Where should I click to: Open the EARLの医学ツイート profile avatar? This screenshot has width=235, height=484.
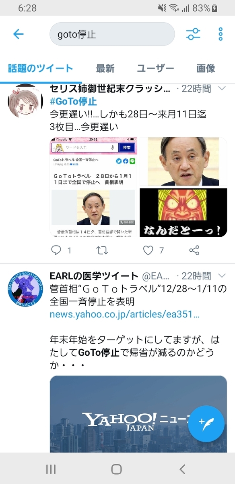(x=26, y=288)
